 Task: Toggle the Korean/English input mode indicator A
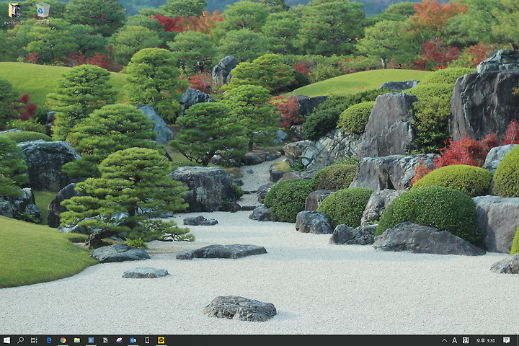pyautogui.click(x=454, y=340)
